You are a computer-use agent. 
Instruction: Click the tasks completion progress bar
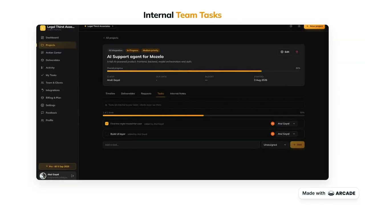204,115
